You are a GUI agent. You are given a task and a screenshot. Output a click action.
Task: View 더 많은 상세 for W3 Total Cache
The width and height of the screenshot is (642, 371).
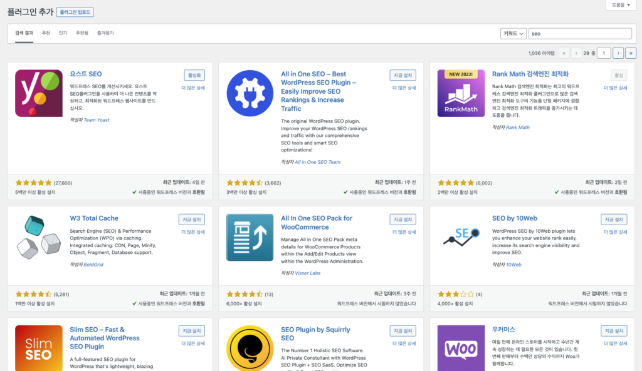pos(193,232)
